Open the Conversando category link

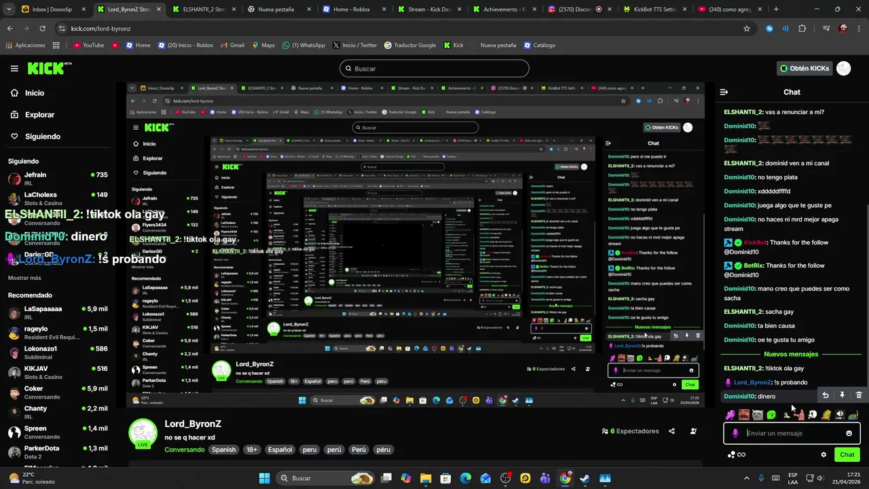point(185,450)
